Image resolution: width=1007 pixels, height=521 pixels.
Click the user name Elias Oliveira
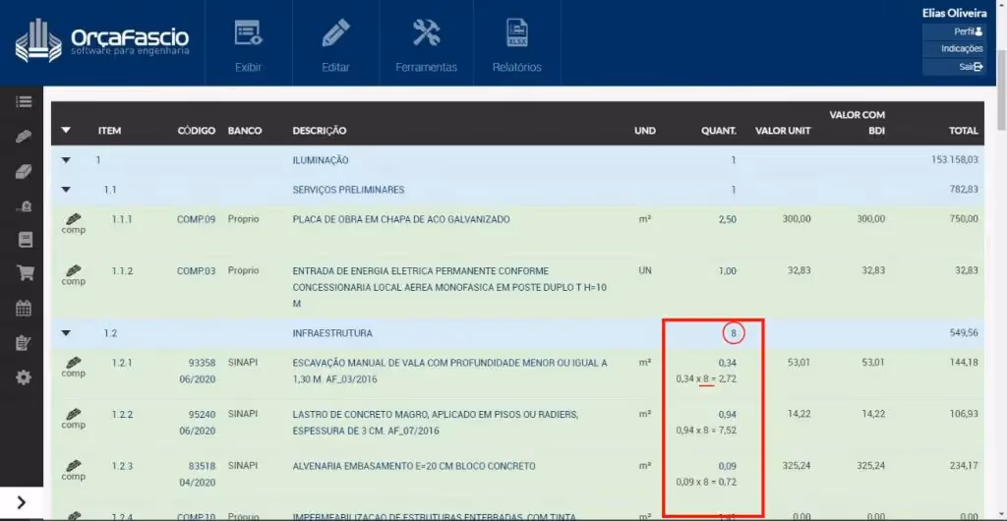tap(954, 12)
